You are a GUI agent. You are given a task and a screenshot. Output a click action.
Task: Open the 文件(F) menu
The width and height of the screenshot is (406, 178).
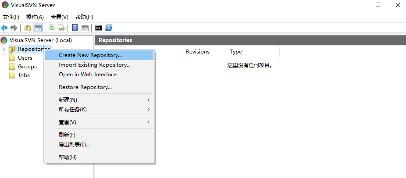click(x=11, y=17)
